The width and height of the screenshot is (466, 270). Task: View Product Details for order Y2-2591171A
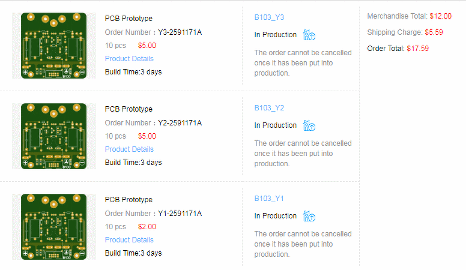click(x=129, y=149)
